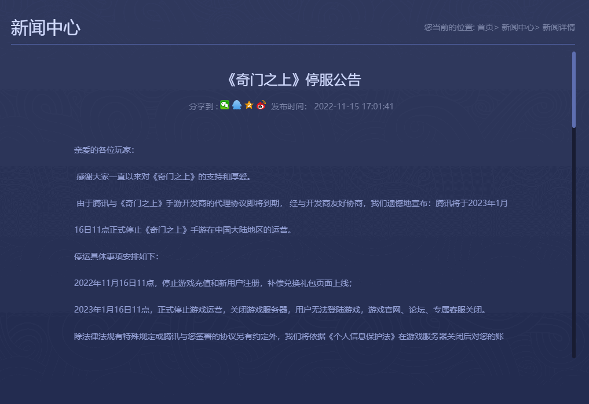Share the announcement to QQ penguin icon
The height and width of the screenshot is (404, 589).
point(237,105)
